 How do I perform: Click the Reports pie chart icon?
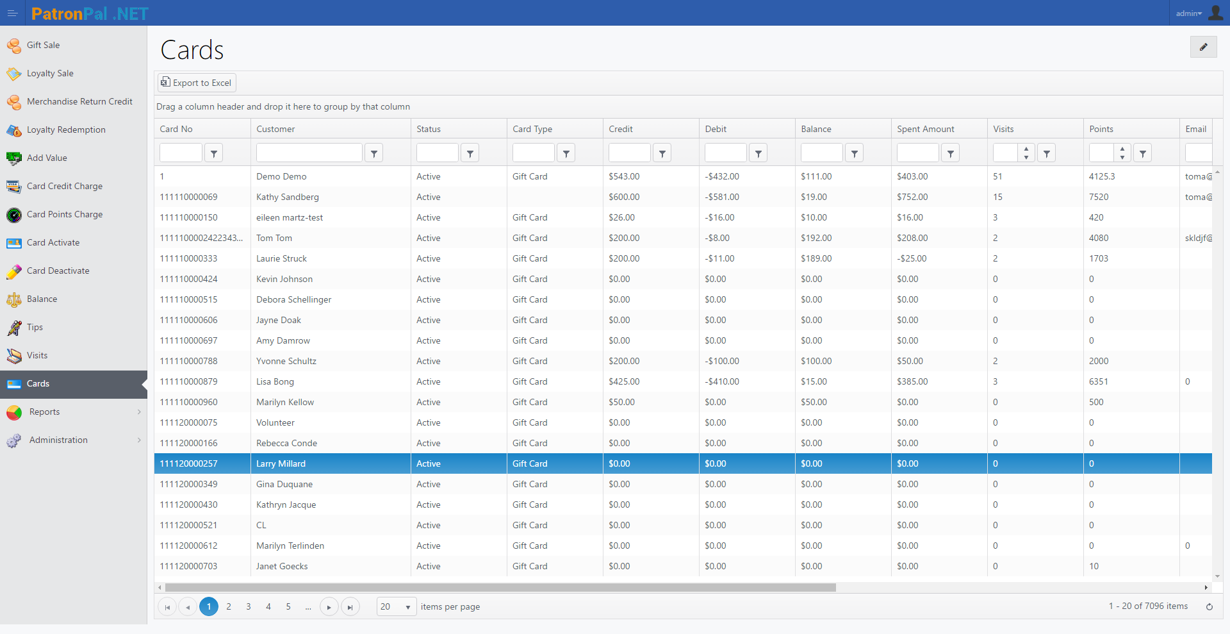14,412
